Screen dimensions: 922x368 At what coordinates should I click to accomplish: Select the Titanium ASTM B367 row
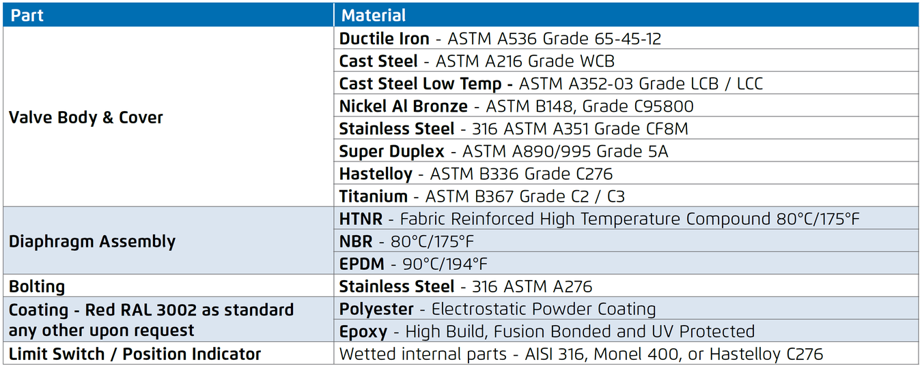point(481,196)
